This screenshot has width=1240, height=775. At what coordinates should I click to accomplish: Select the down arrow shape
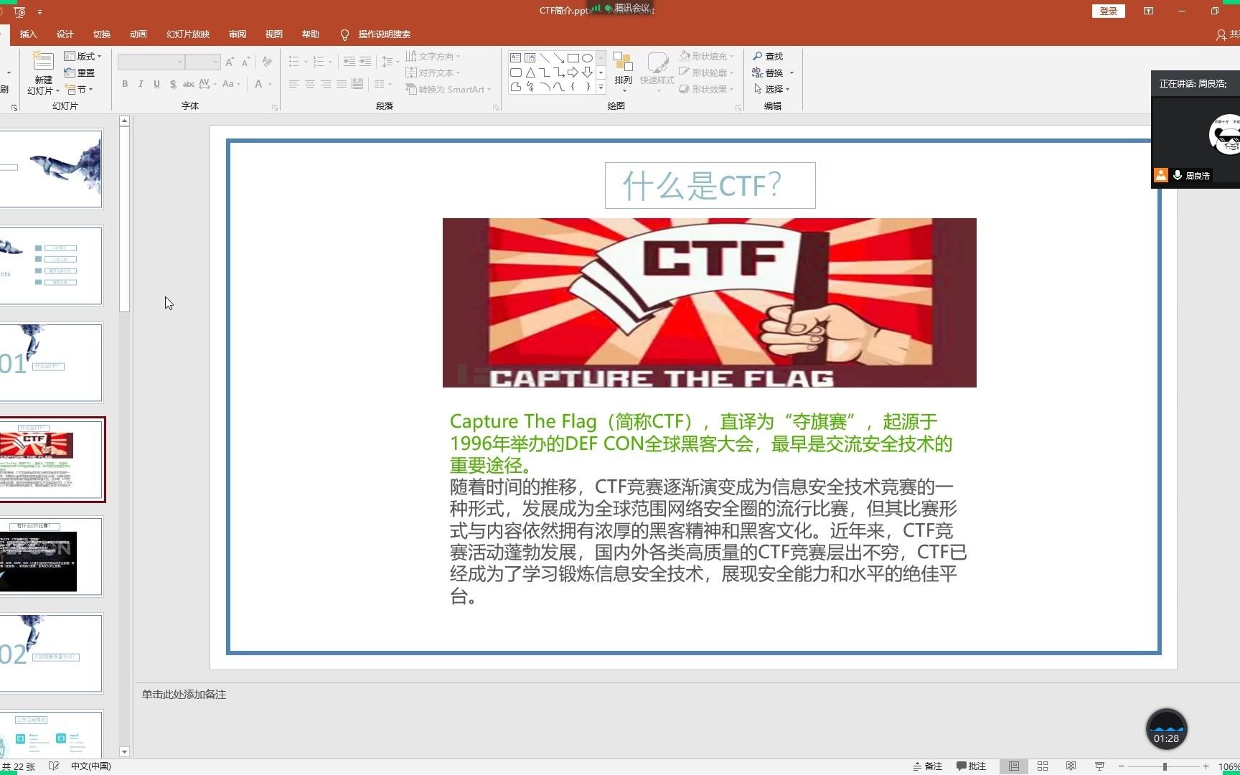click(587, 72)
